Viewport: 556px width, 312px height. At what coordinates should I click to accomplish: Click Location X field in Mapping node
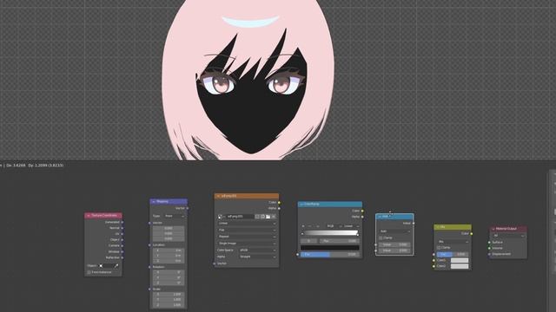tap(169, 250)
